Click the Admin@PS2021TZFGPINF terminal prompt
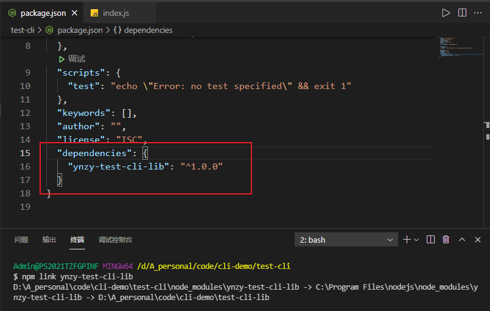490x311 pixels. [x=56, y=266]
